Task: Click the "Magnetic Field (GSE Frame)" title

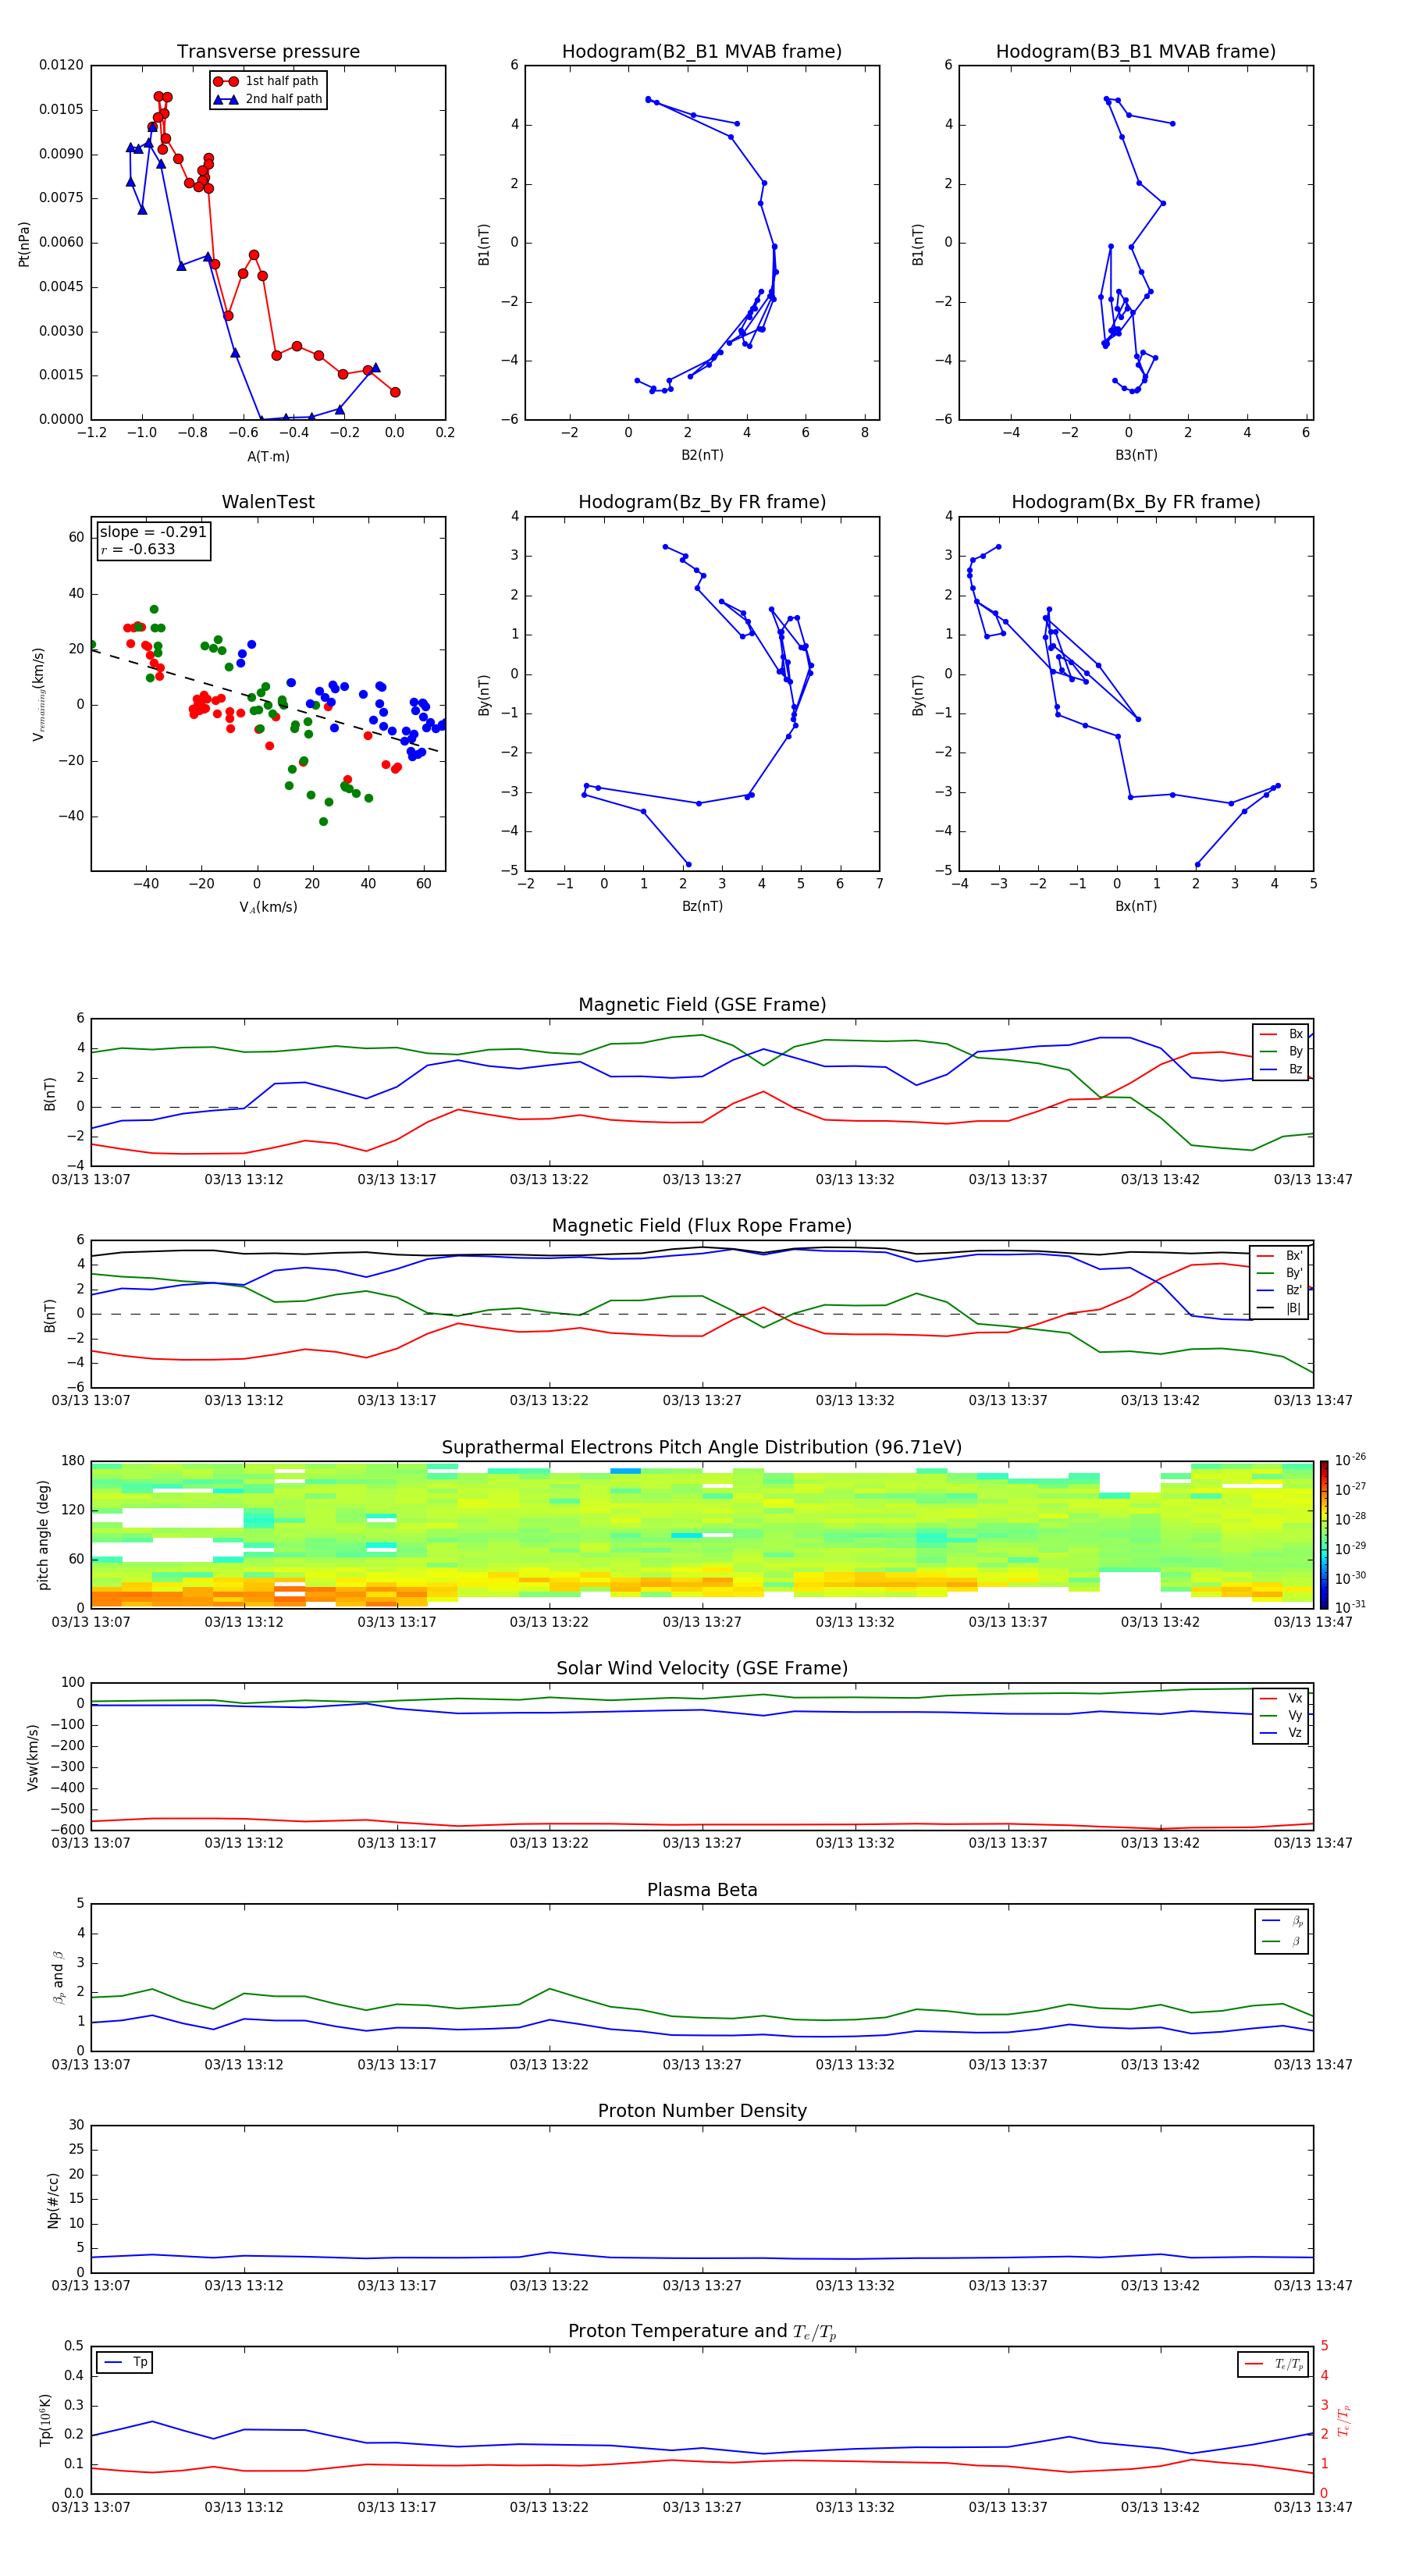Action: point(702,1005)
